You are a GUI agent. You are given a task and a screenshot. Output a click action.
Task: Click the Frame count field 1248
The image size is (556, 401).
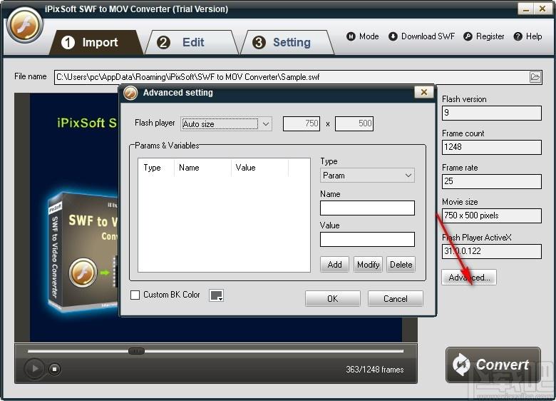491,147
